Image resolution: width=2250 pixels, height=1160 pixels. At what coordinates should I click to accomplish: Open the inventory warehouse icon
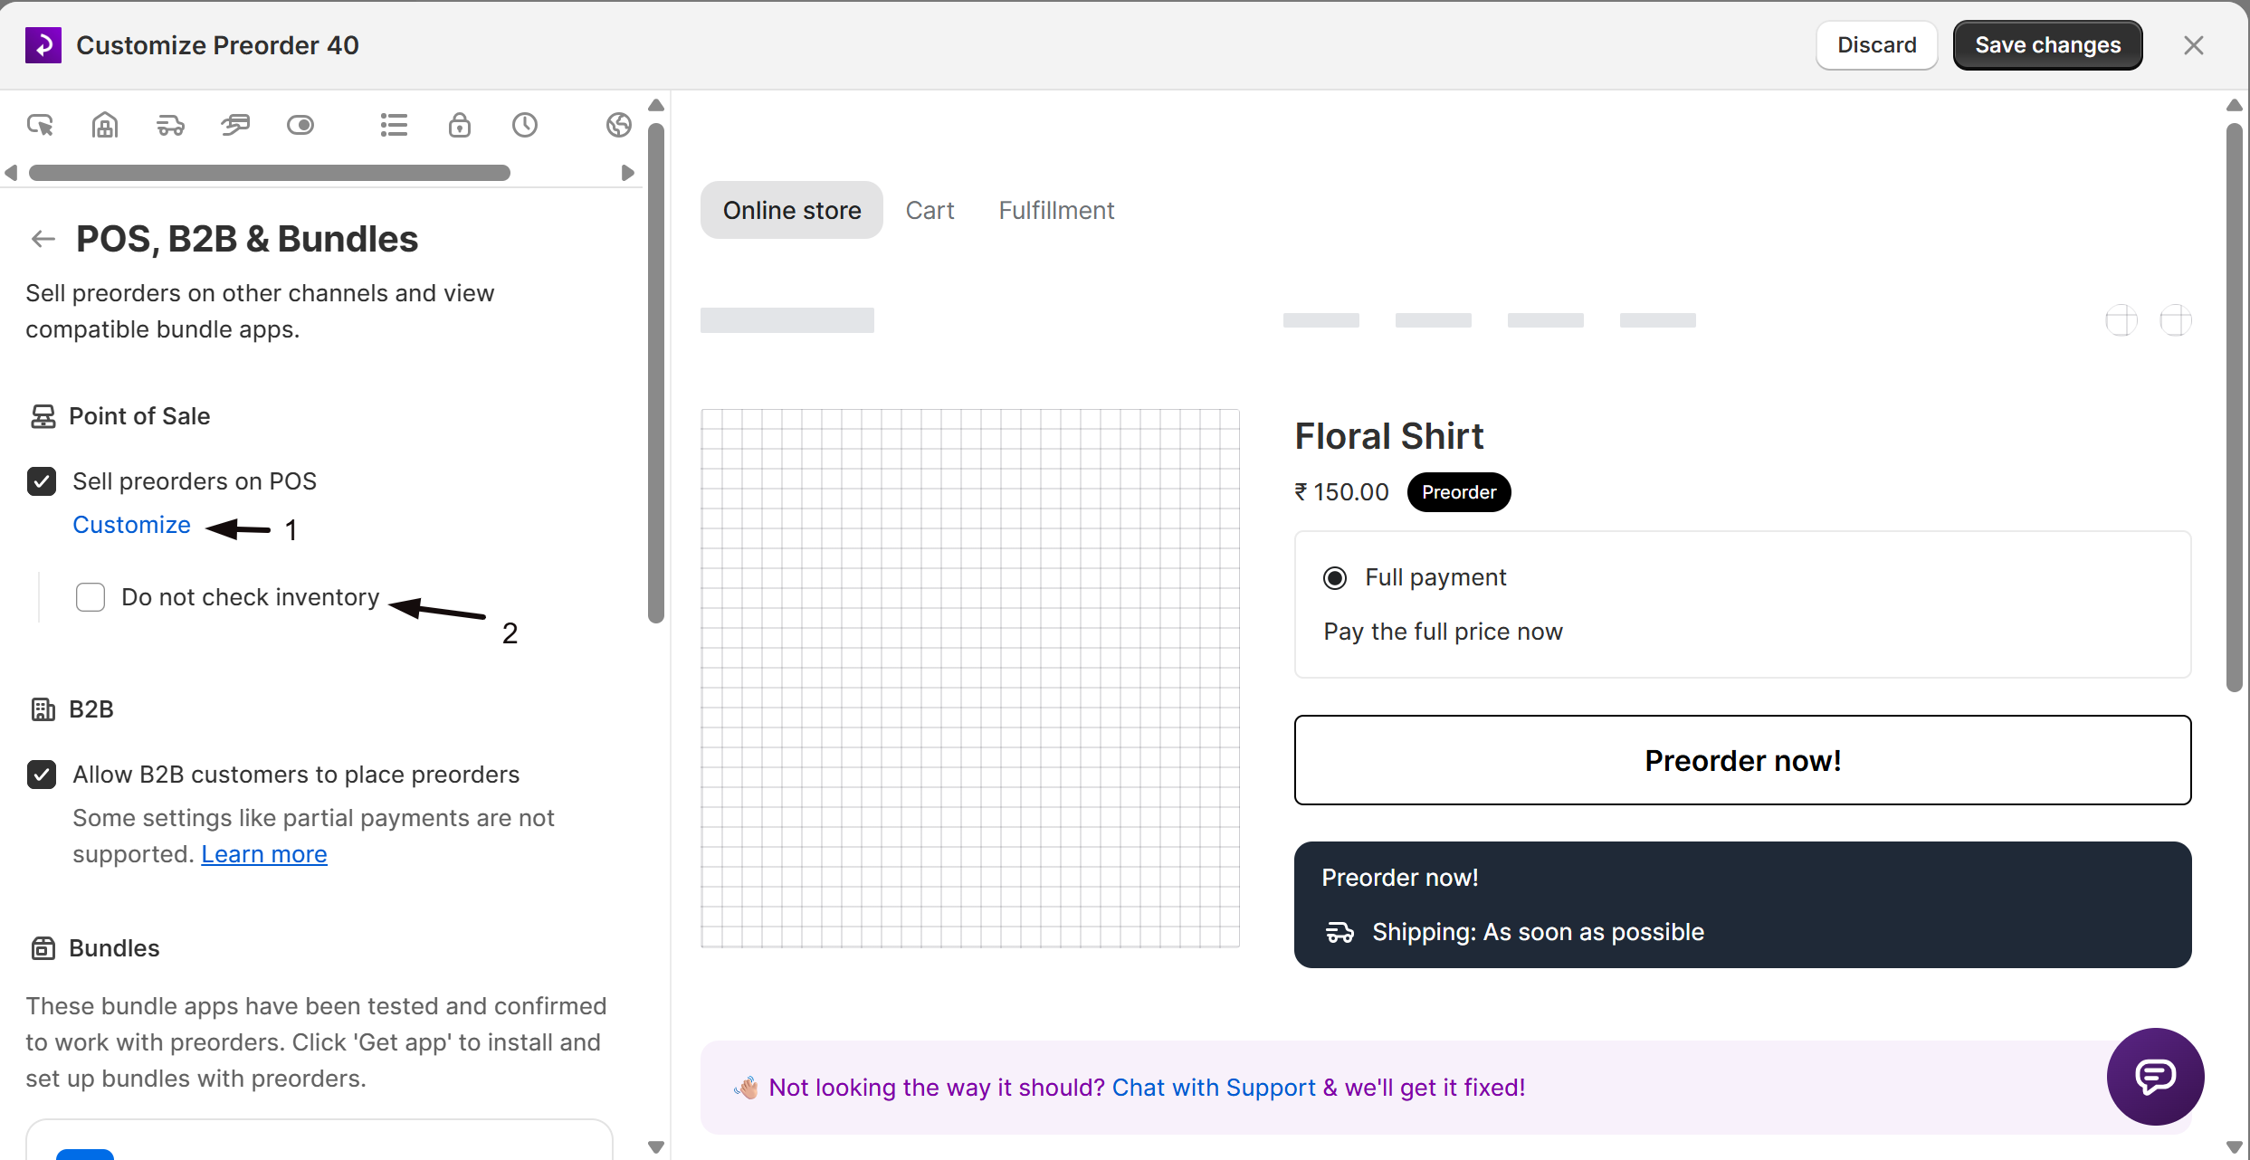(x=105, y=125)
